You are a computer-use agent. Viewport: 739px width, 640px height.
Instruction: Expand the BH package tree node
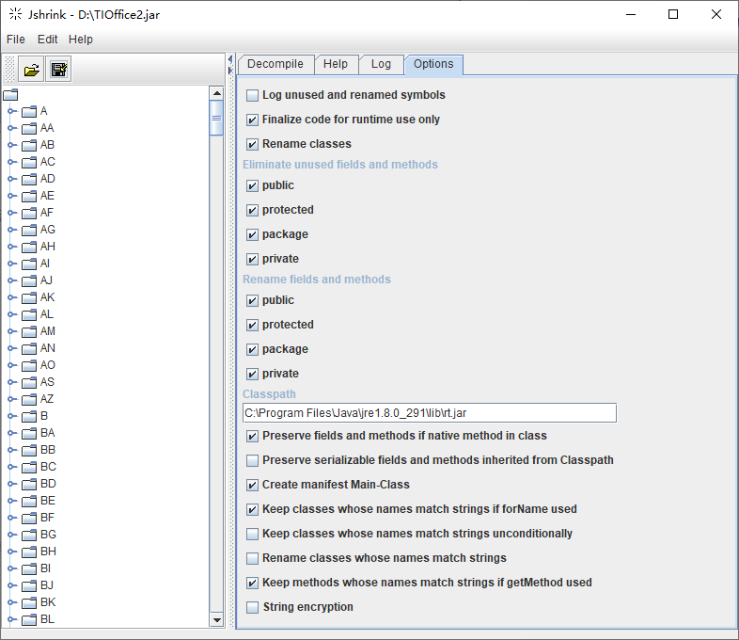coord(11,552)
